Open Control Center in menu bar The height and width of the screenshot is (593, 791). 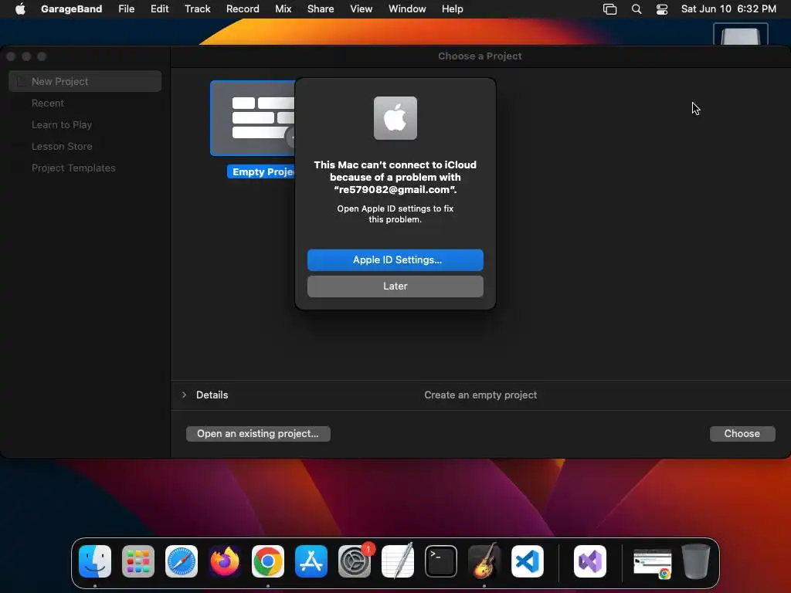662,9
